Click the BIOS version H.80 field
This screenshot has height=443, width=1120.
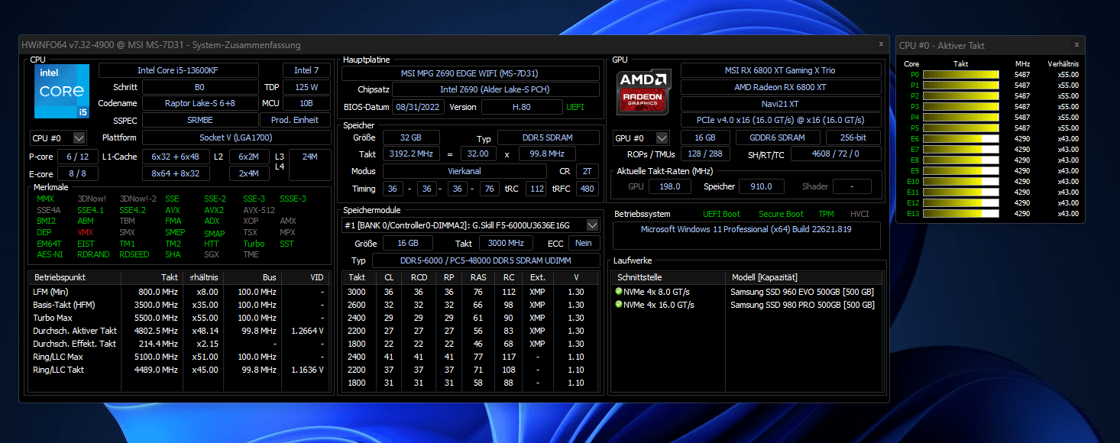(521, 107)
